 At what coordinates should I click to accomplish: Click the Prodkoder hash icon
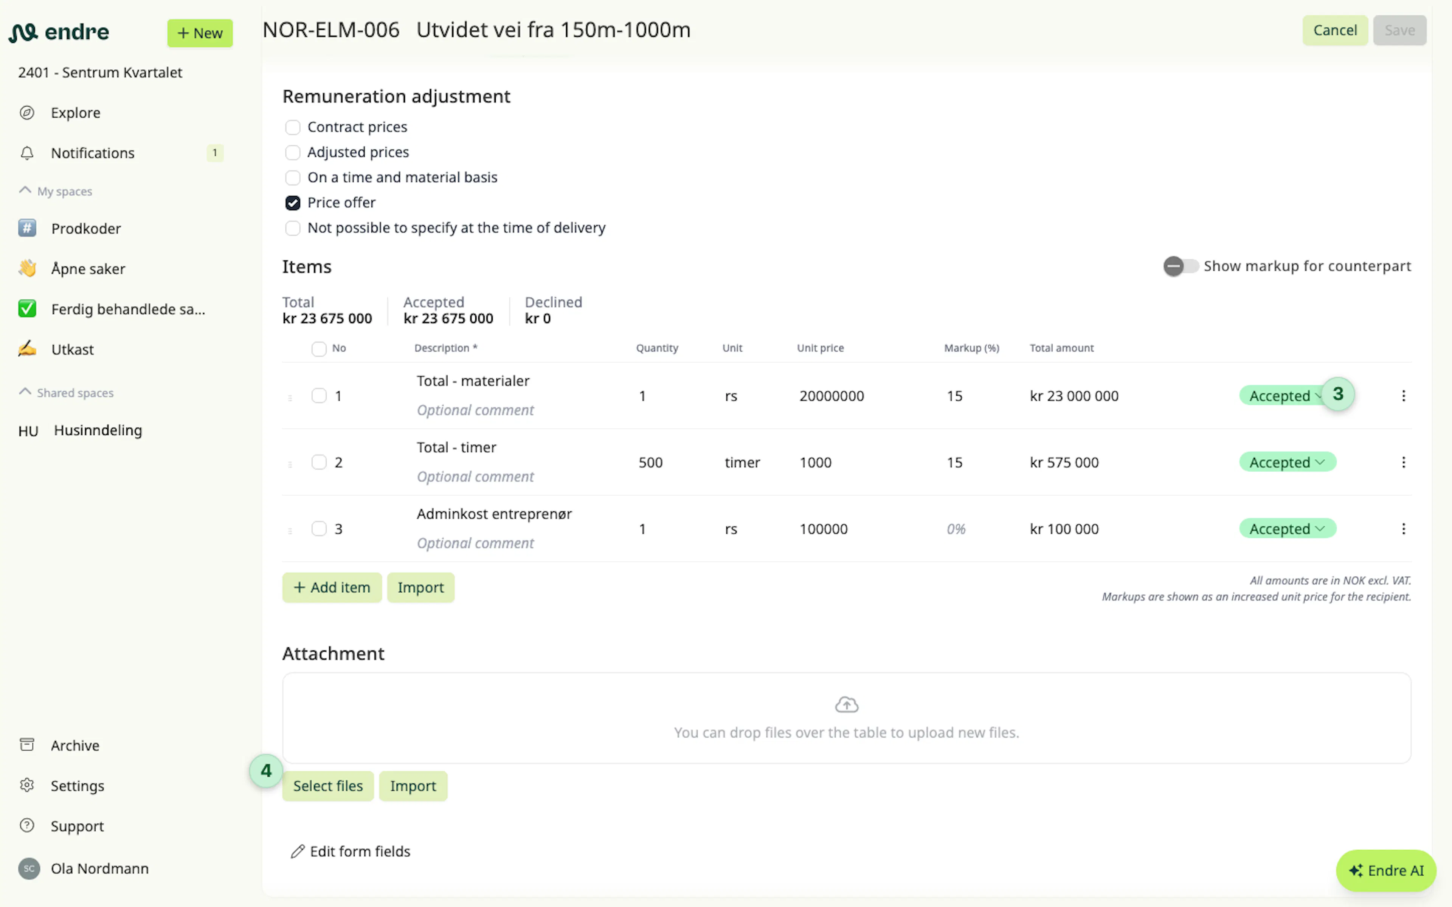tap(27, 228)
